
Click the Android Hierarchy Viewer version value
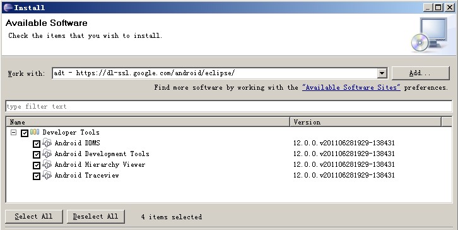pyautogui.click(x=344, y=164)
